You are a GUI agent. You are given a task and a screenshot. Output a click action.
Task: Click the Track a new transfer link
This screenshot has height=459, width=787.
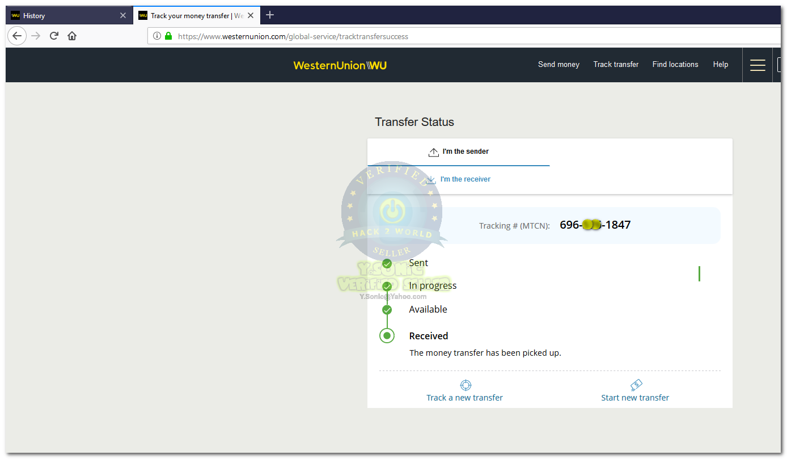pyautogui.click(x=464, y=398)
